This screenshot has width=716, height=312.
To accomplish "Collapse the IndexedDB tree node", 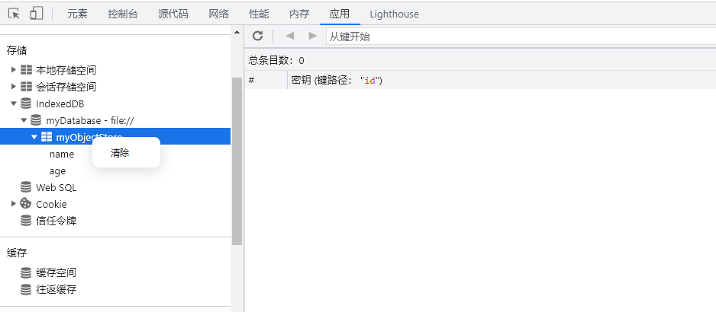I will click(x=14, y=103).
